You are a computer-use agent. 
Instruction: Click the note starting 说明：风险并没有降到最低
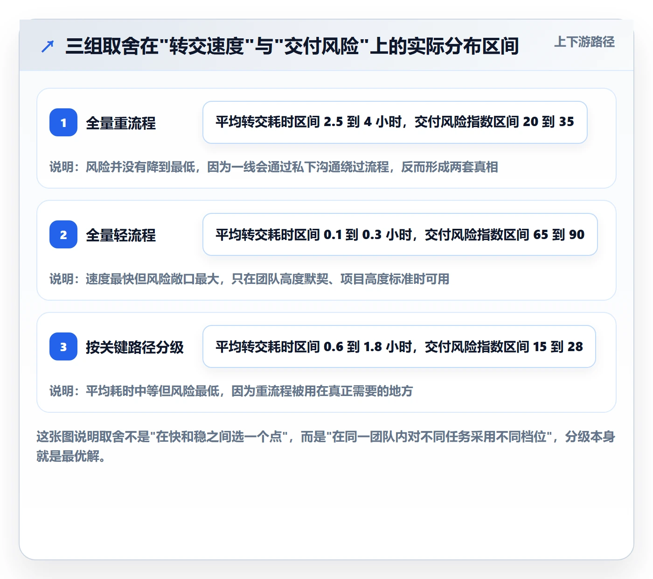(274, 167)
